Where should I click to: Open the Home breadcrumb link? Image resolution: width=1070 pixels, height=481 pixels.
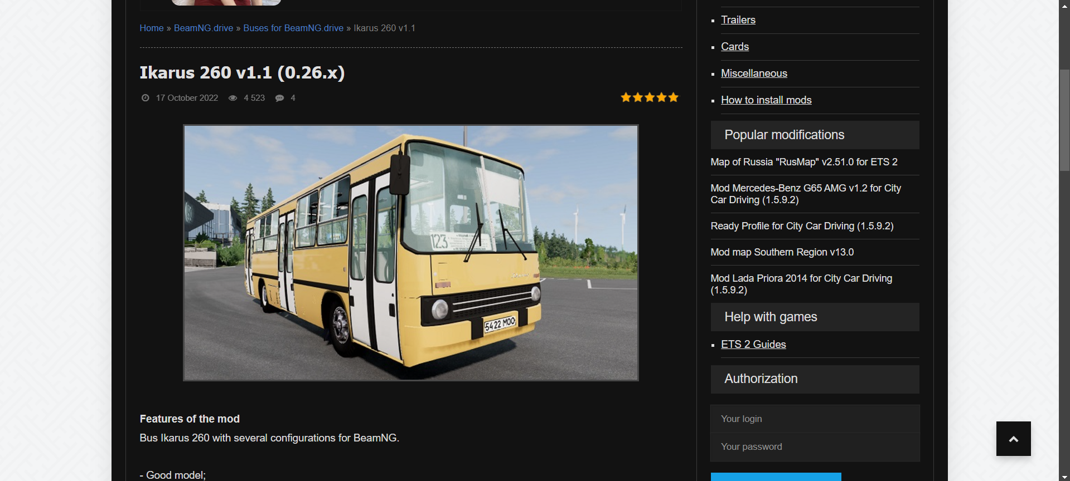click(x=152, y=28)
